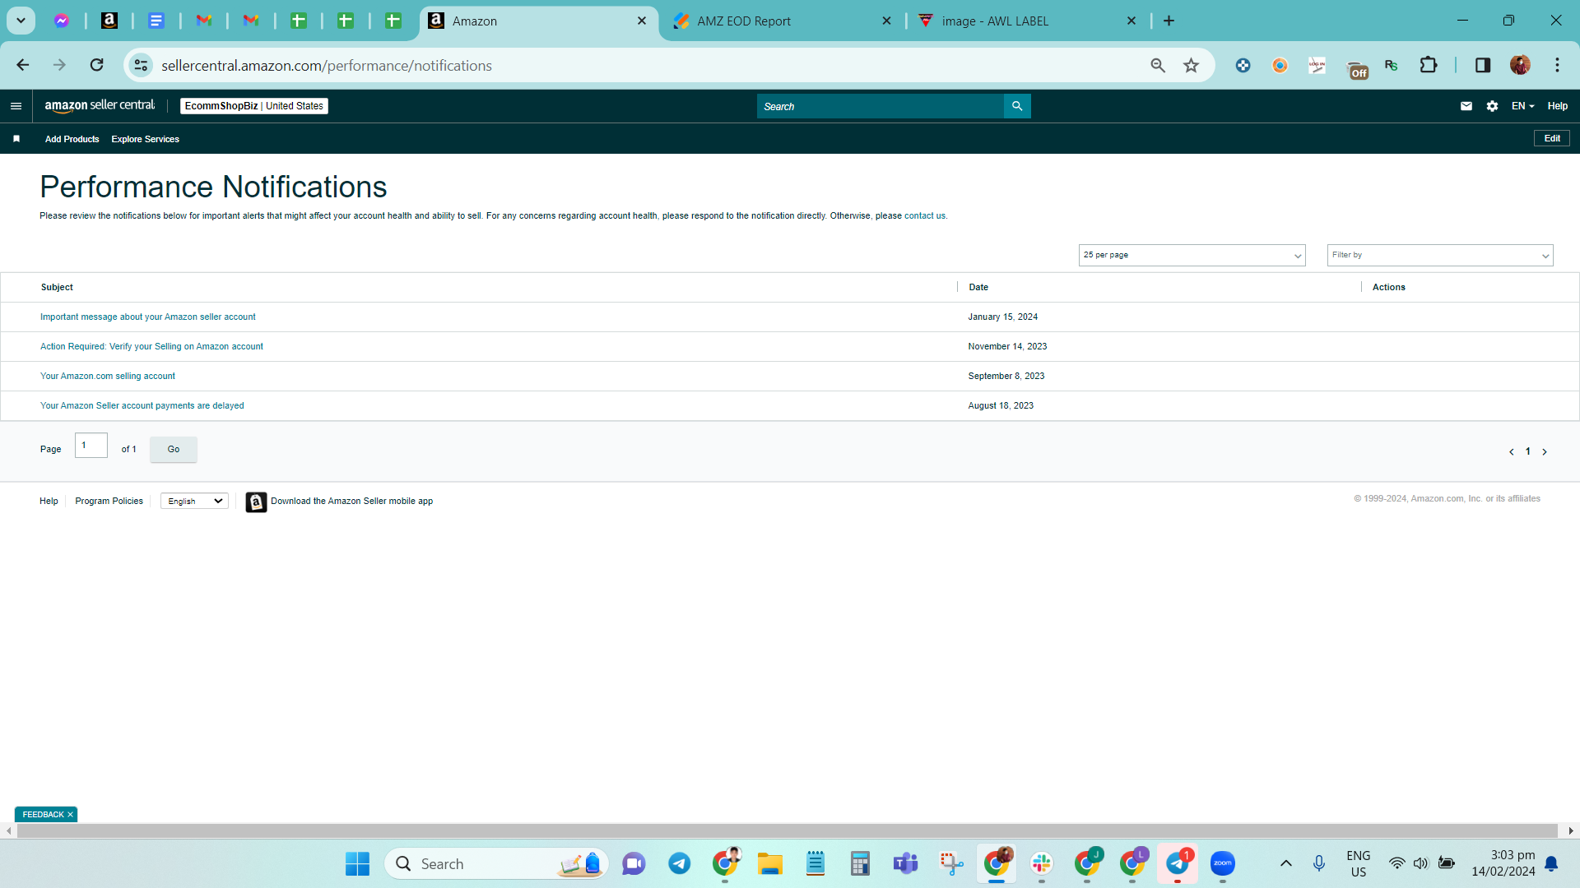The height and width of the screenshot is (888, 1580).
Task: Expand the EN language selector
Action: (1522, 106)
